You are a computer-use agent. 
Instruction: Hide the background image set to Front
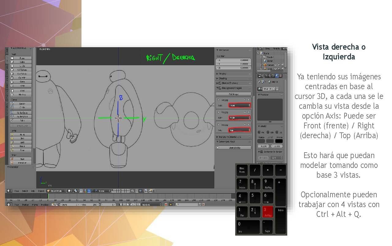click(x=245, y=100)
